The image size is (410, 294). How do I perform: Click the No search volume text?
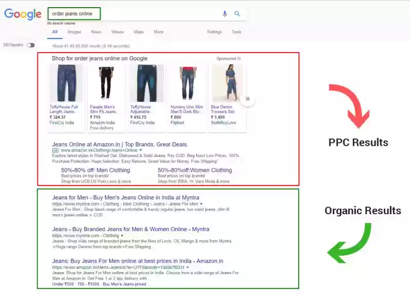[61, 23]
